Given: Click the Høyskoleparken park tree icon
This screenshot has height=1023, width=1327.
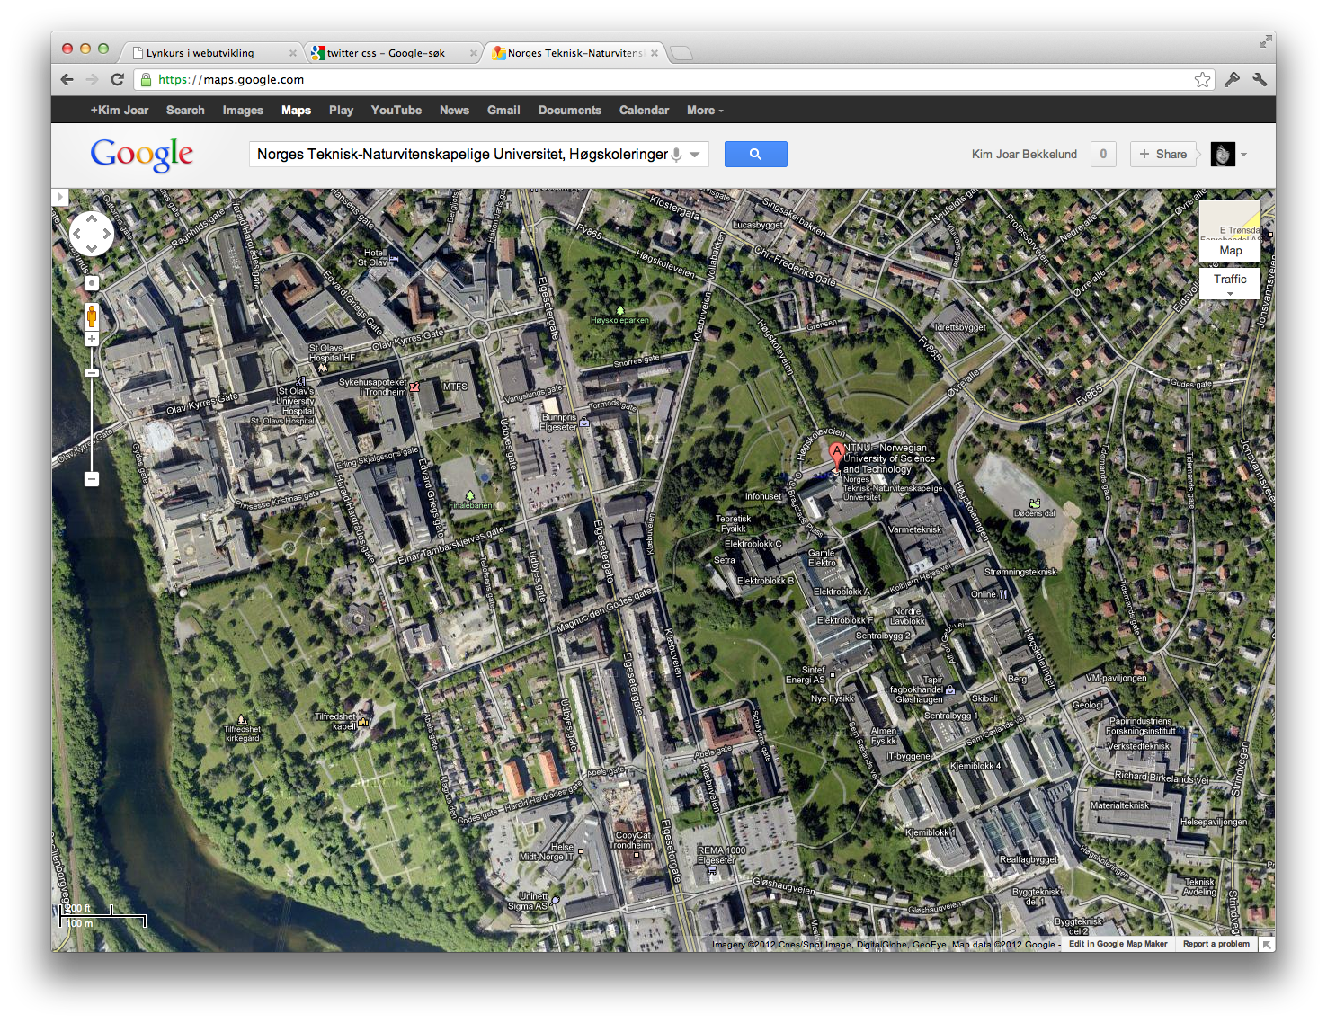Looking at the screenshot, I should (619, 310).
